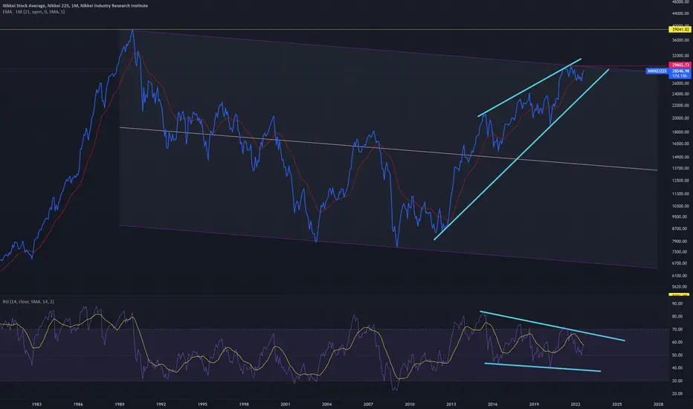The height and width of the screenshot is (409, 693).
Task: Click the 1998 time axis label
Action: coord(244,404)
